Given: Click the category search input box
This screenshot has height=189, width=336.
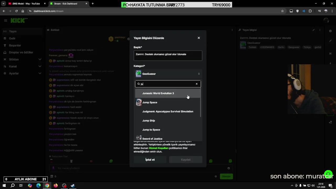Looking at the screenshot, I should coord(168,84).
